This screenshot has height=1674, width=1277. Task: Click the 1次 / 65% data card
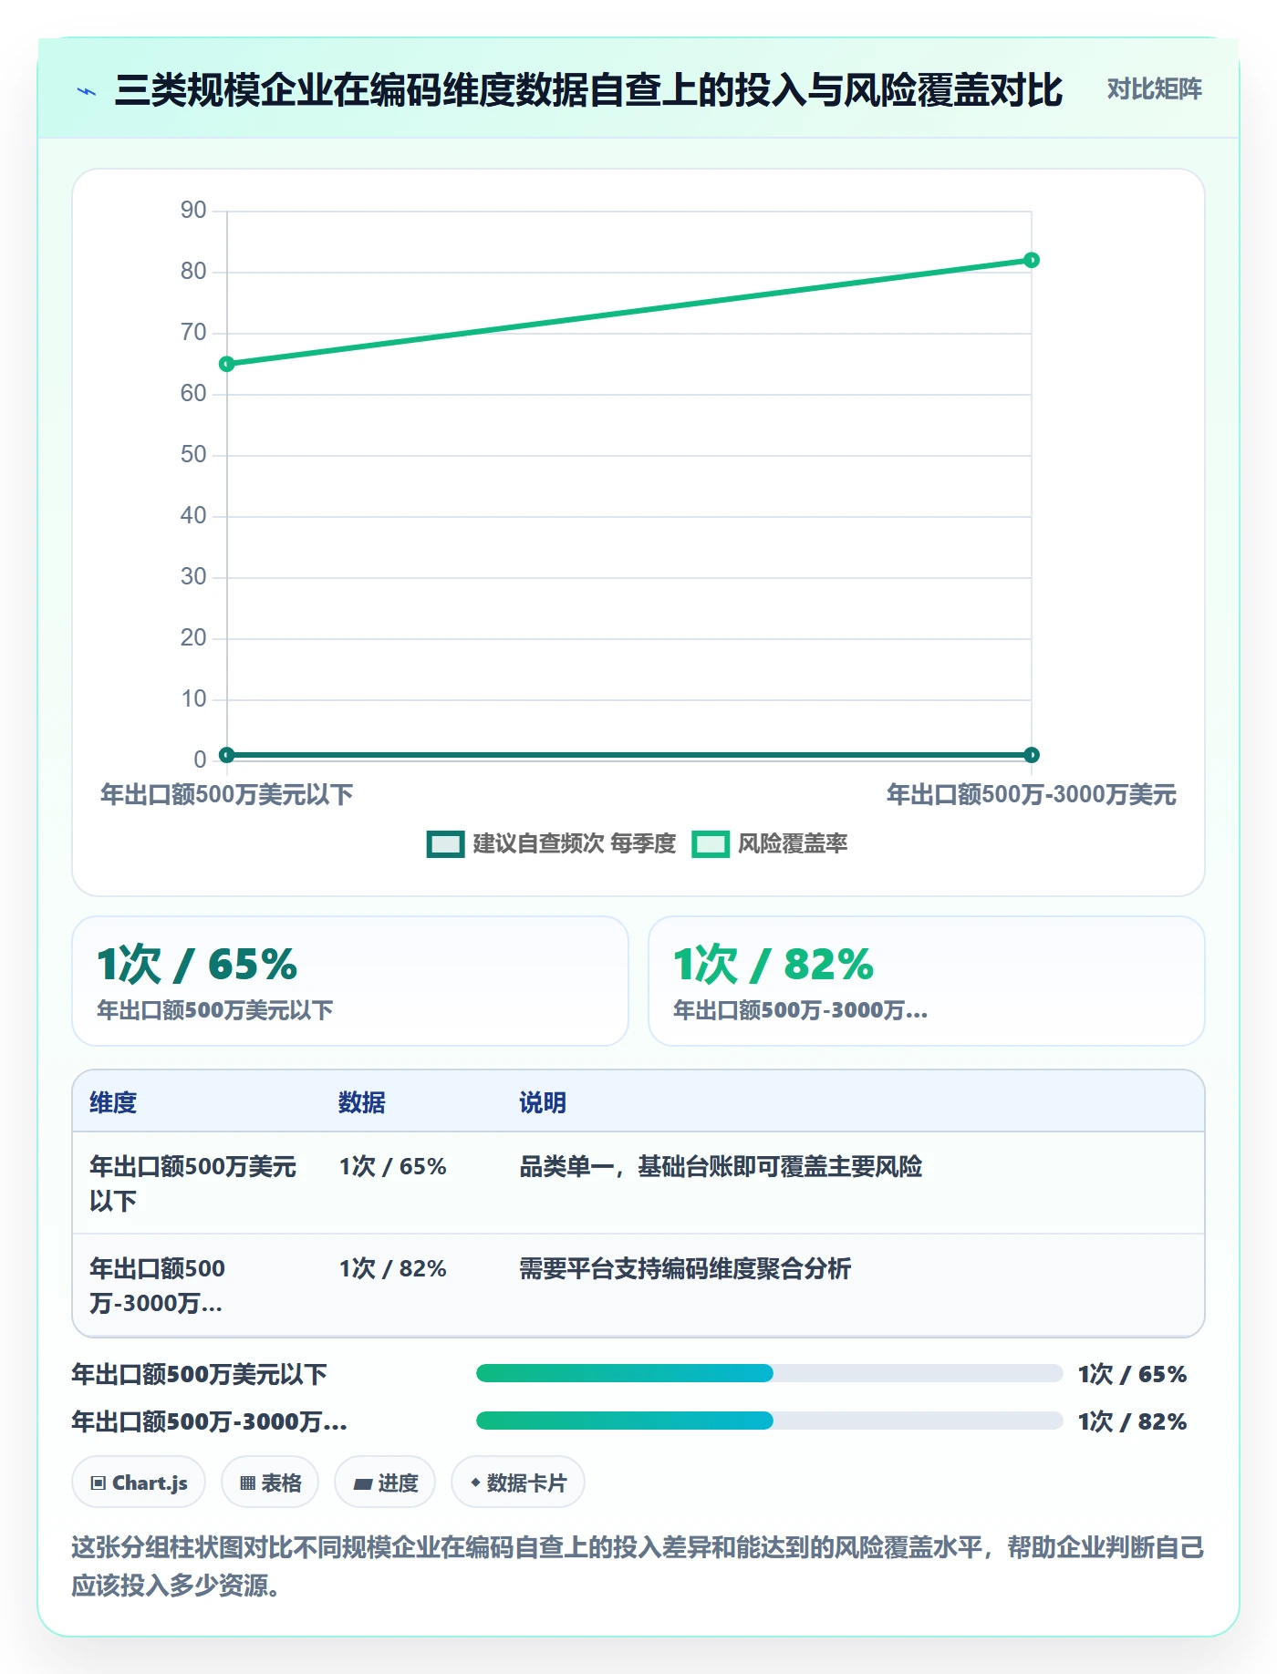[x=350, y=981]
